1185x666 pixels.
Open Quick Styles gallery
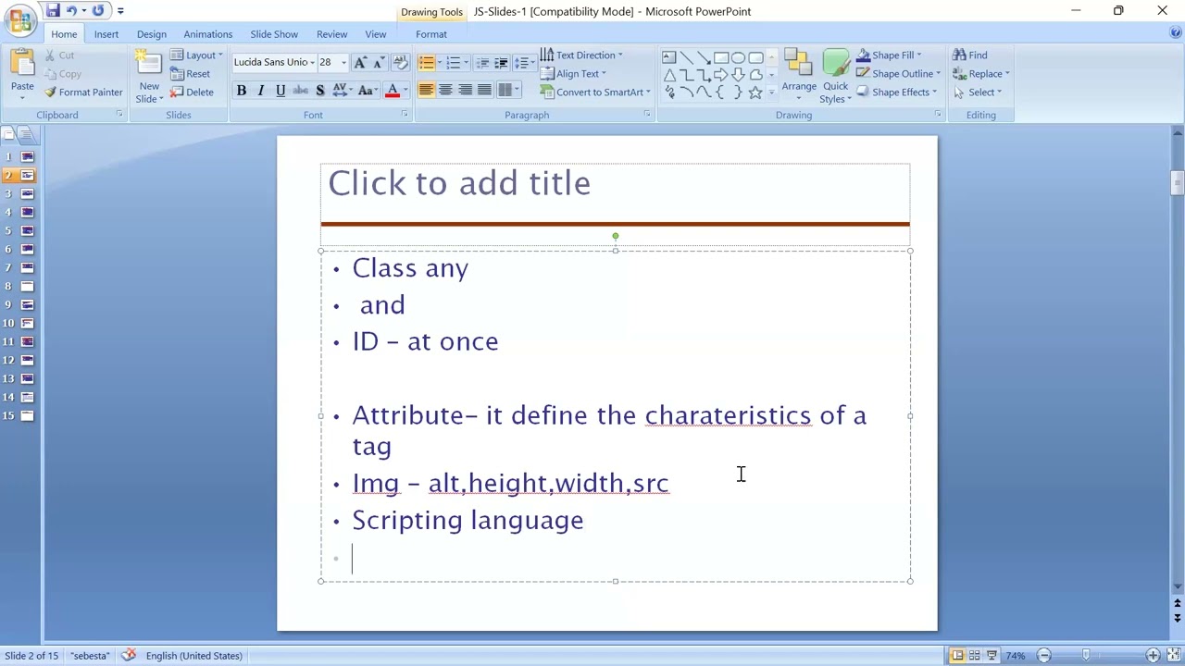coord(836,76)
